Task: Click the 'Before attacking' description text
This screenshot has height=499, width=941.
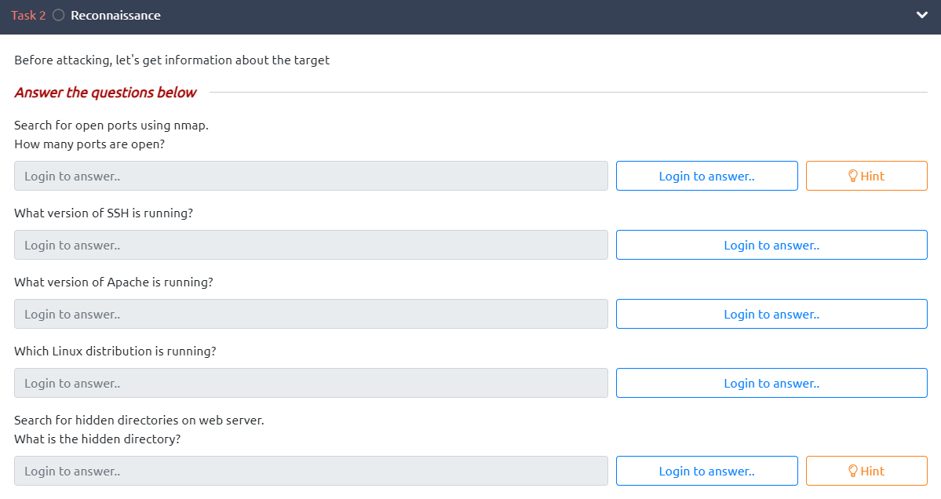Action: [x=172, y=60]
